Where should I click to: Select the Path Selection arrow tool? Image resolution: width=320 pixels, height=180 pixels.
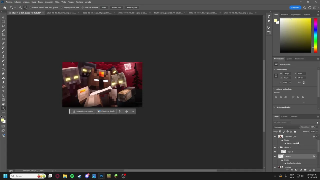pos(3,95)
